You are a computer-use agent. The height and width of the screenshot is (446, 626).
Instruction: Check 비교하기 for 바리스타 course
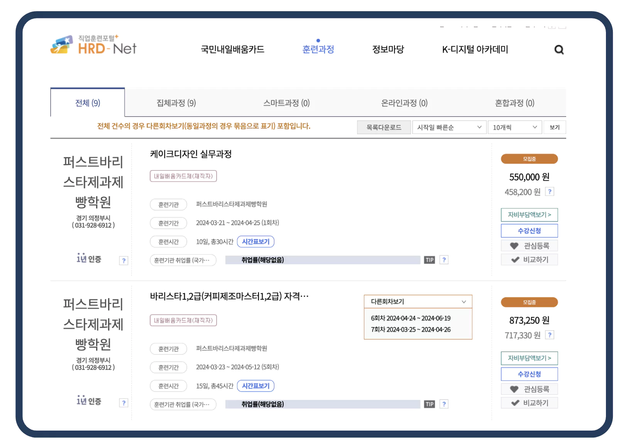click(x=529, y=403)
